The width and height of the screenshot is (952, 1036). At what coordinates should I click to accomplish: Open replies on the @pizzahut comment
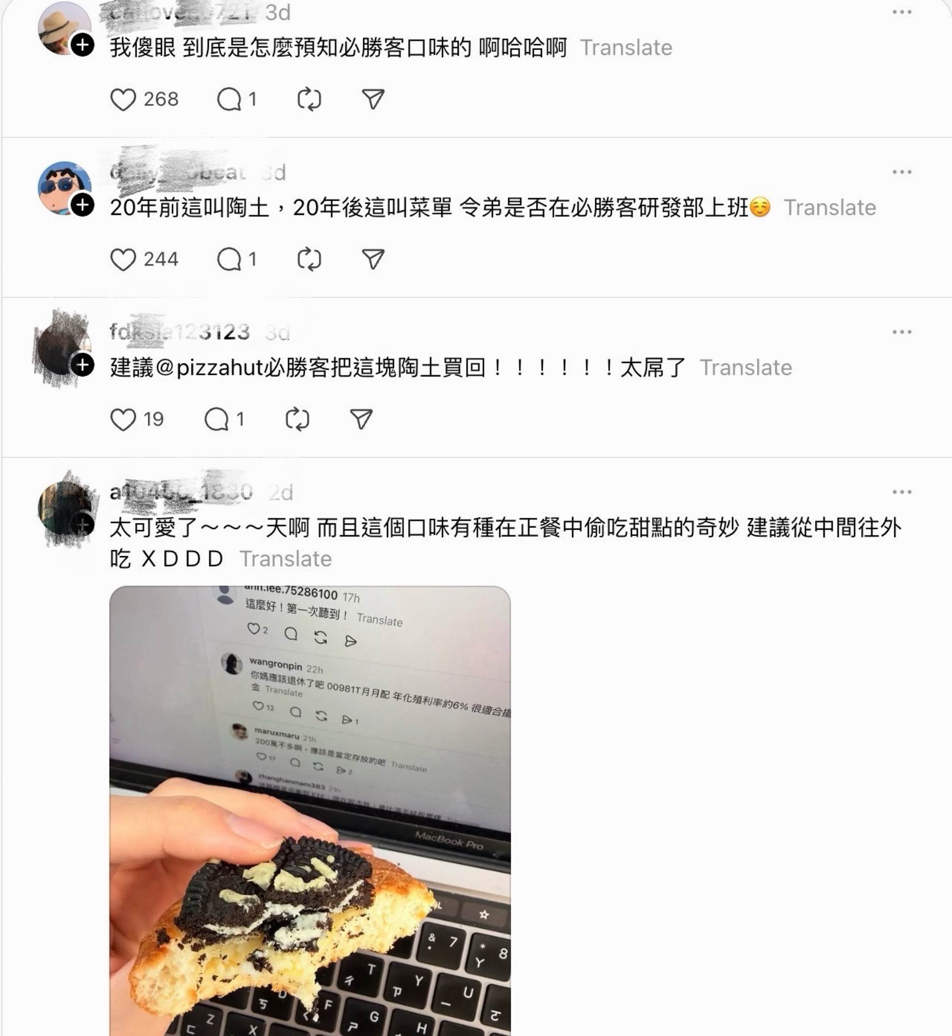(x=217, y=419)
